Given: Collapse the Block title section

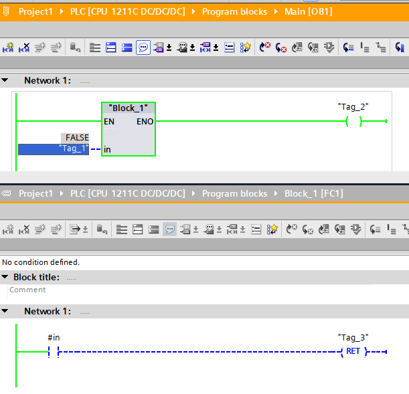Looking at the screenshot, I should [x=5, y=277].
